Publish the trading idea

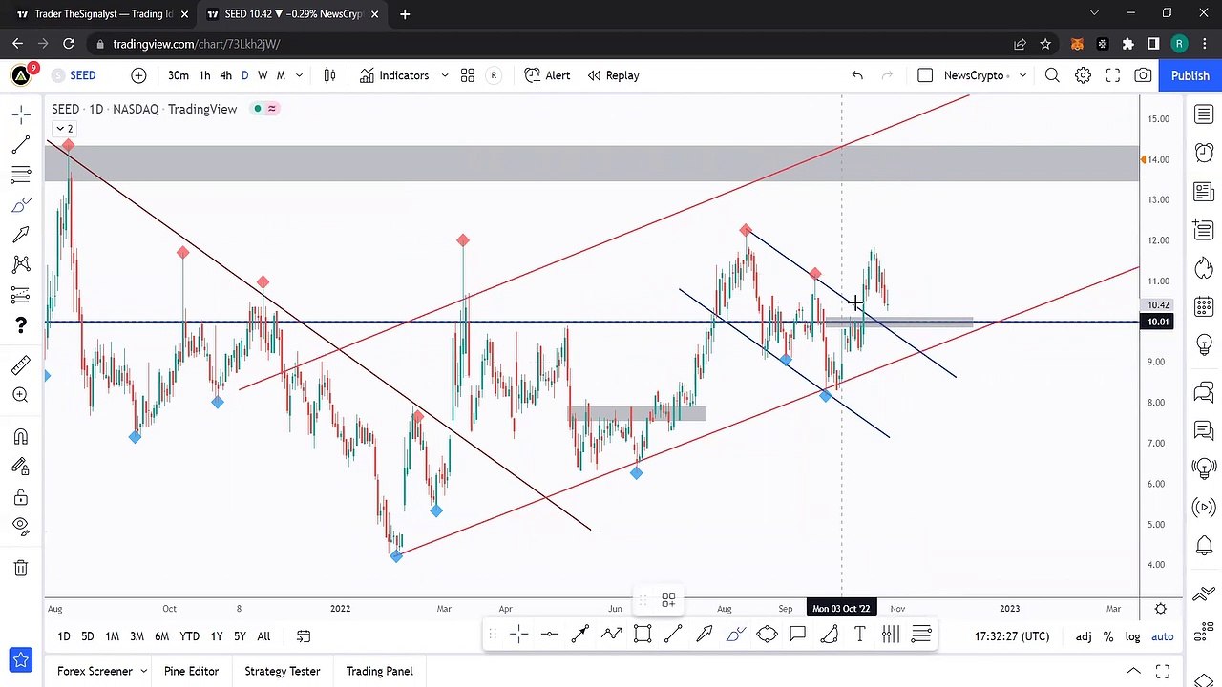tap(1190, 75)
